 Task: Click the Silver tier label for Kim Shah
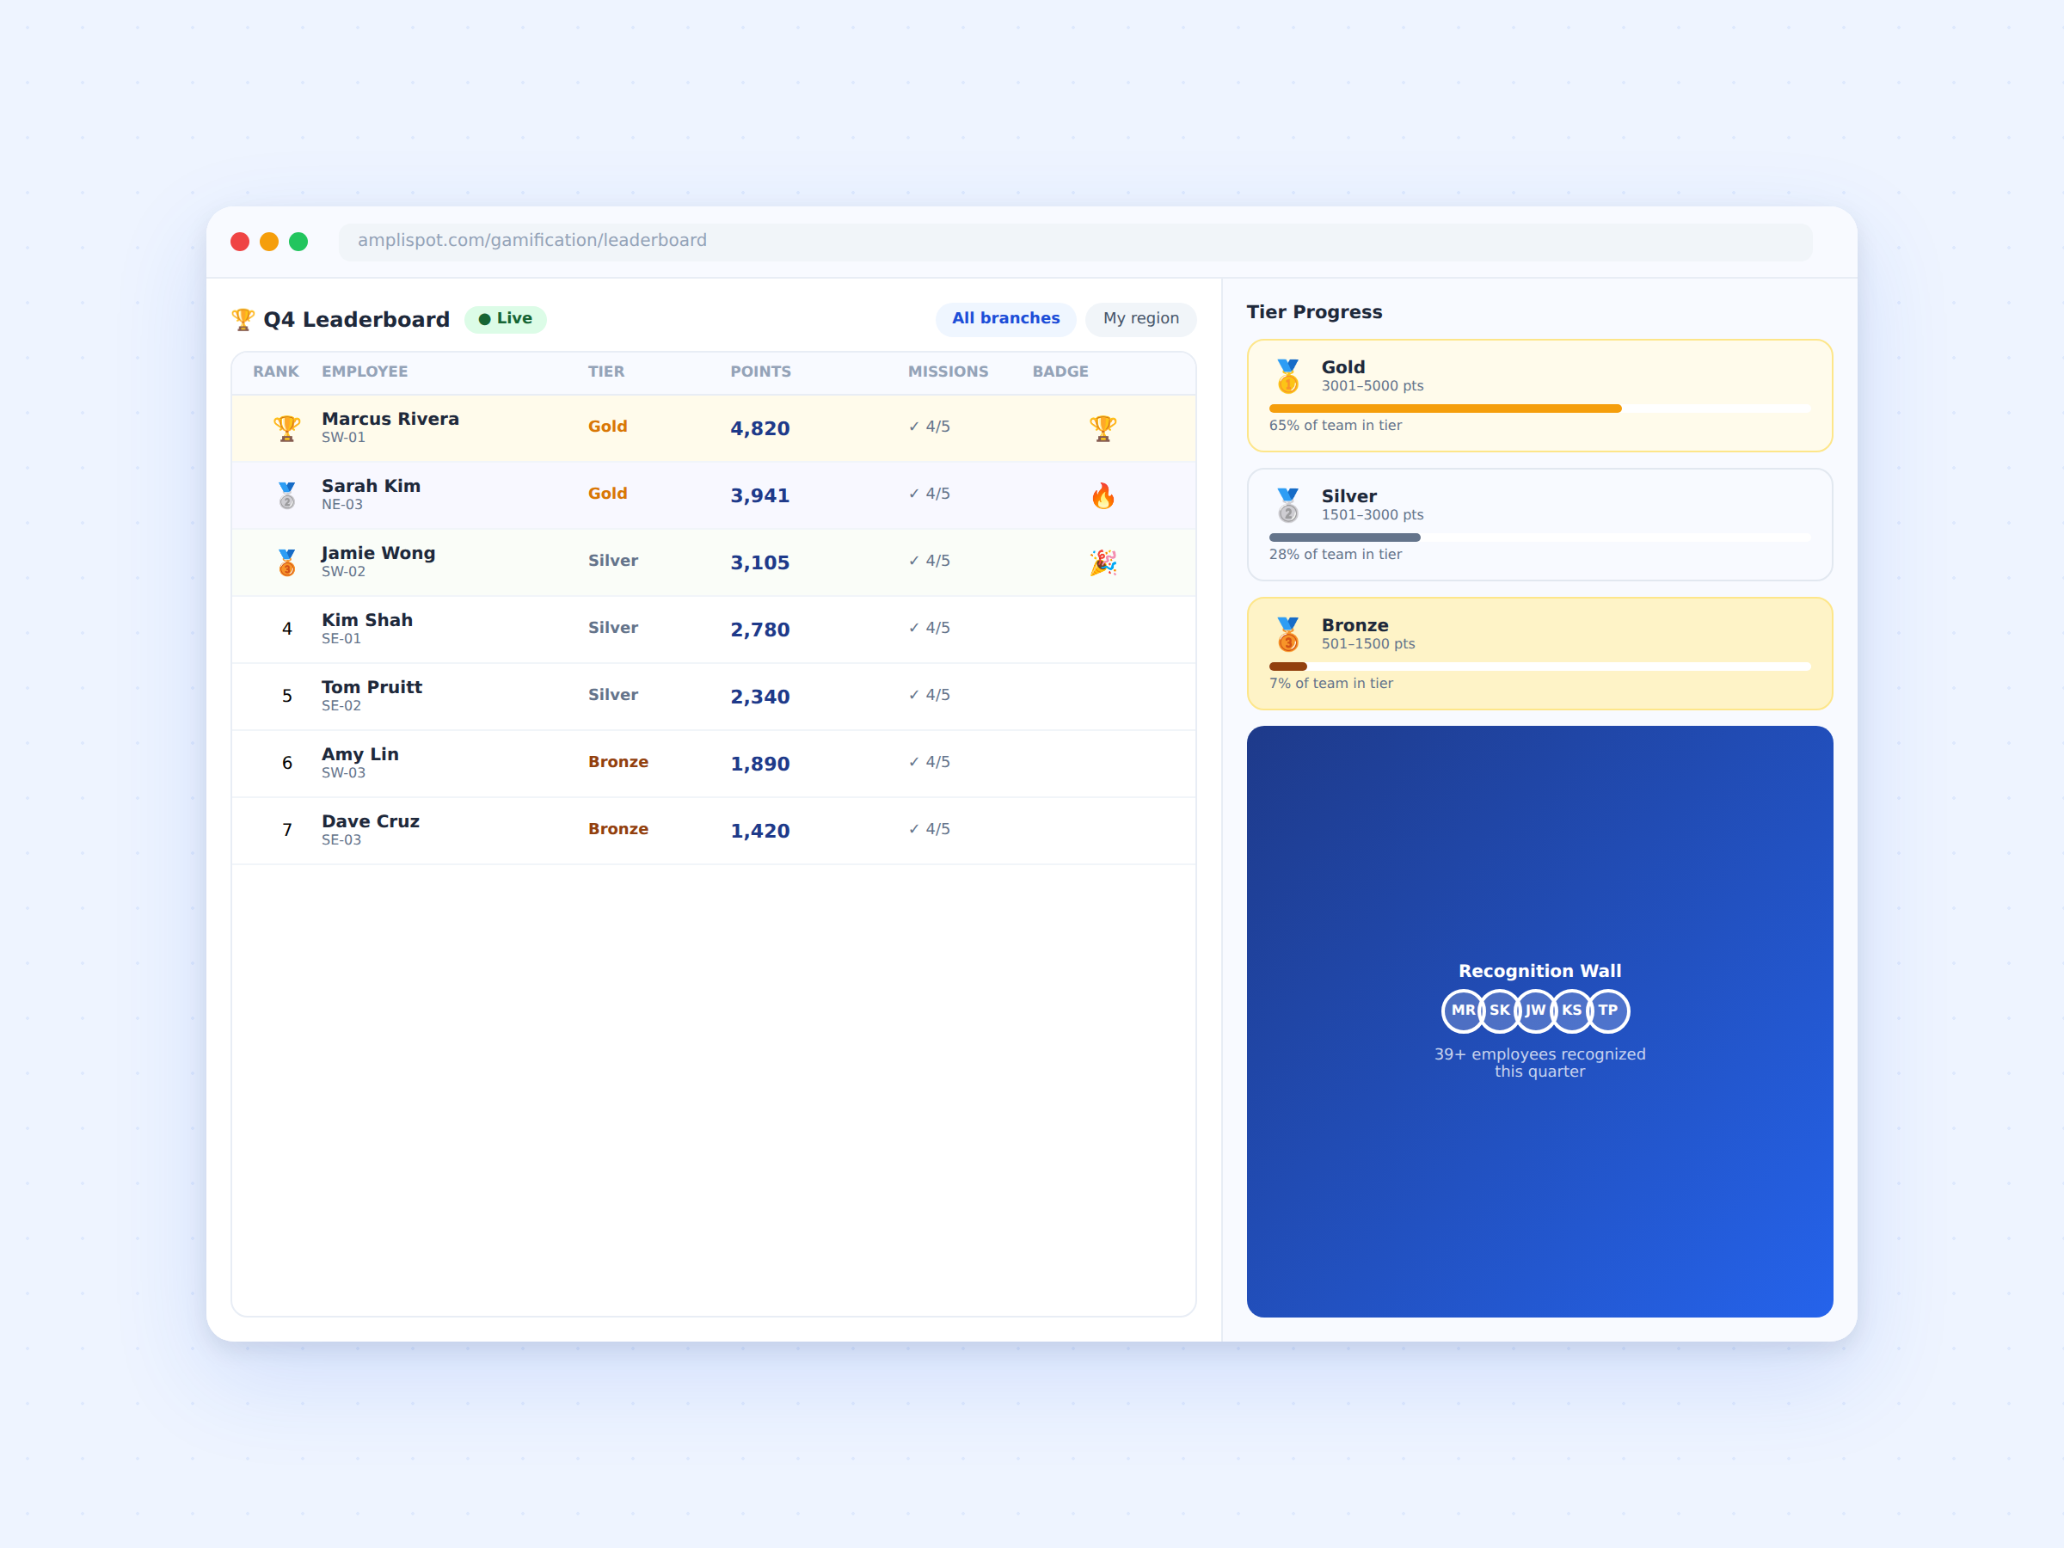(613, 628)
